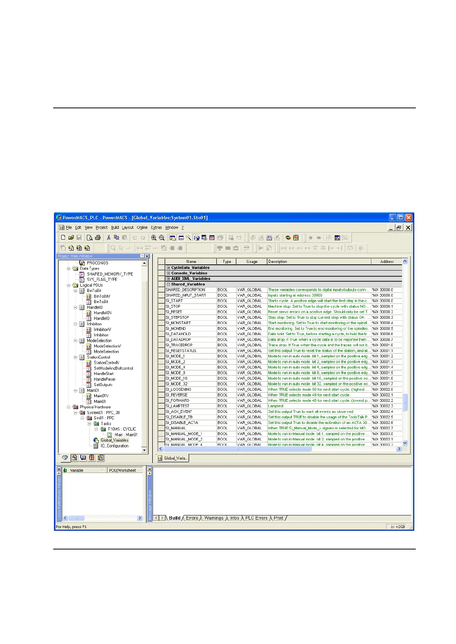Click the grid horizontal scrollbar right arrow
The width and height of the screenshot is (456, 644).
(399, 449)
